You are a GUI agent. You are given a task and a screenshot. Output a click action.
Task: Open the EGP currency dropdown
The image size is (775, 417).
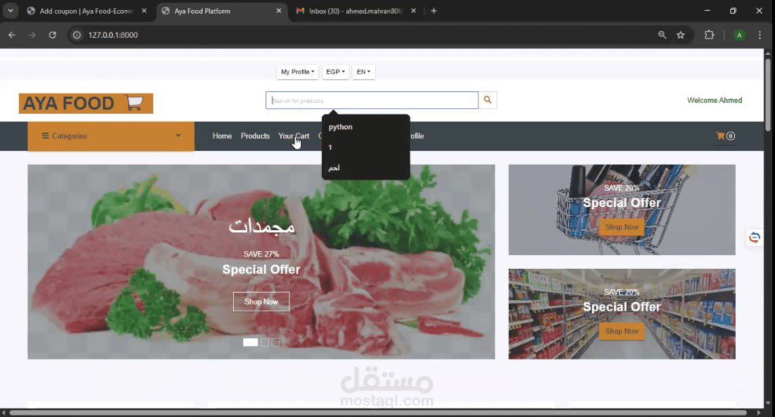tap(335, 72)
